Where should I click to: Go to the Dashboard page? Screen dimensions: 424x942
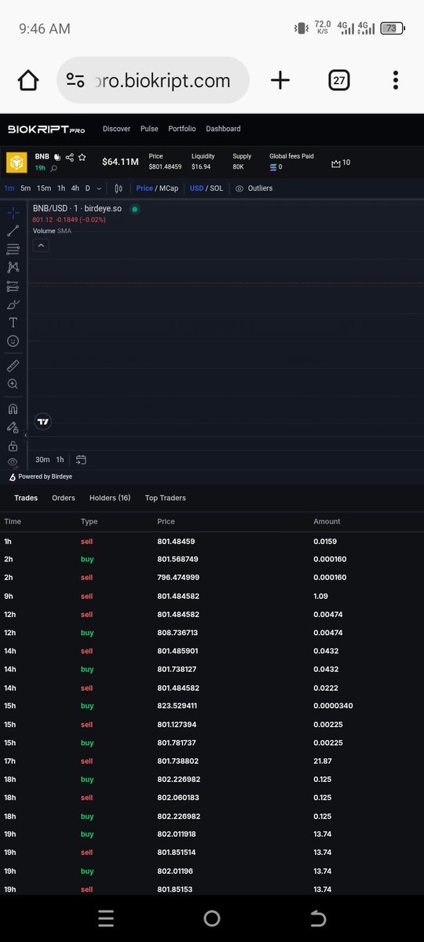(x=224, y=129)
